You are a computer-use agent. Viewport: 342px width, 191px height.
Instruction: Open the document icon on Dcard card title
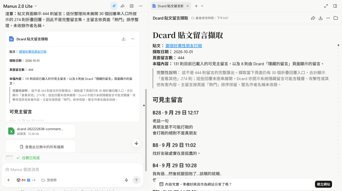(11, 39)
